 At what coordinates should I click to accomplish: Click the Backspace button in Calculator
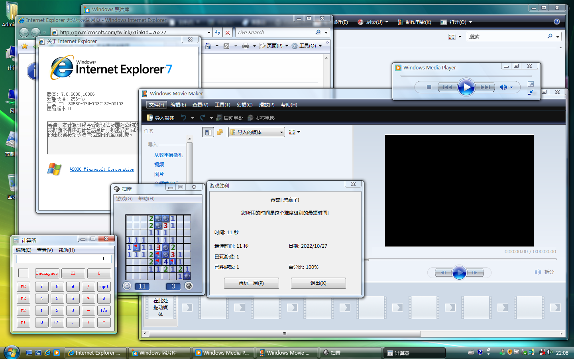click(x=47, y=274)
